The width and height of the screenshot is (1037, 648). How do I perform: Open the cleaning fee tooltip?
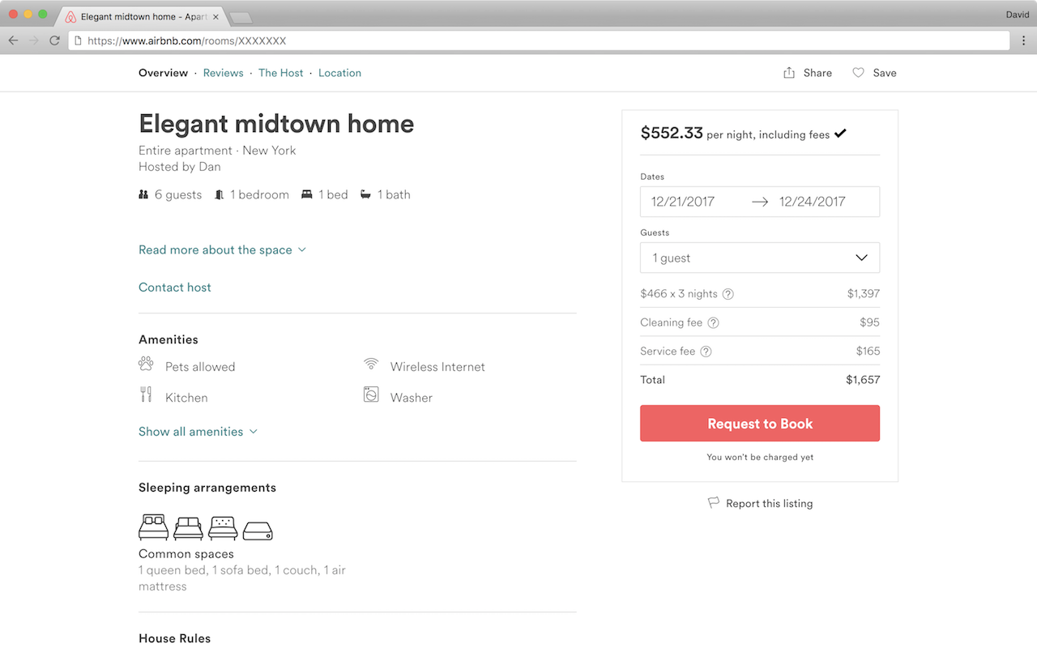pyautogui.click(x=713, y=322)
